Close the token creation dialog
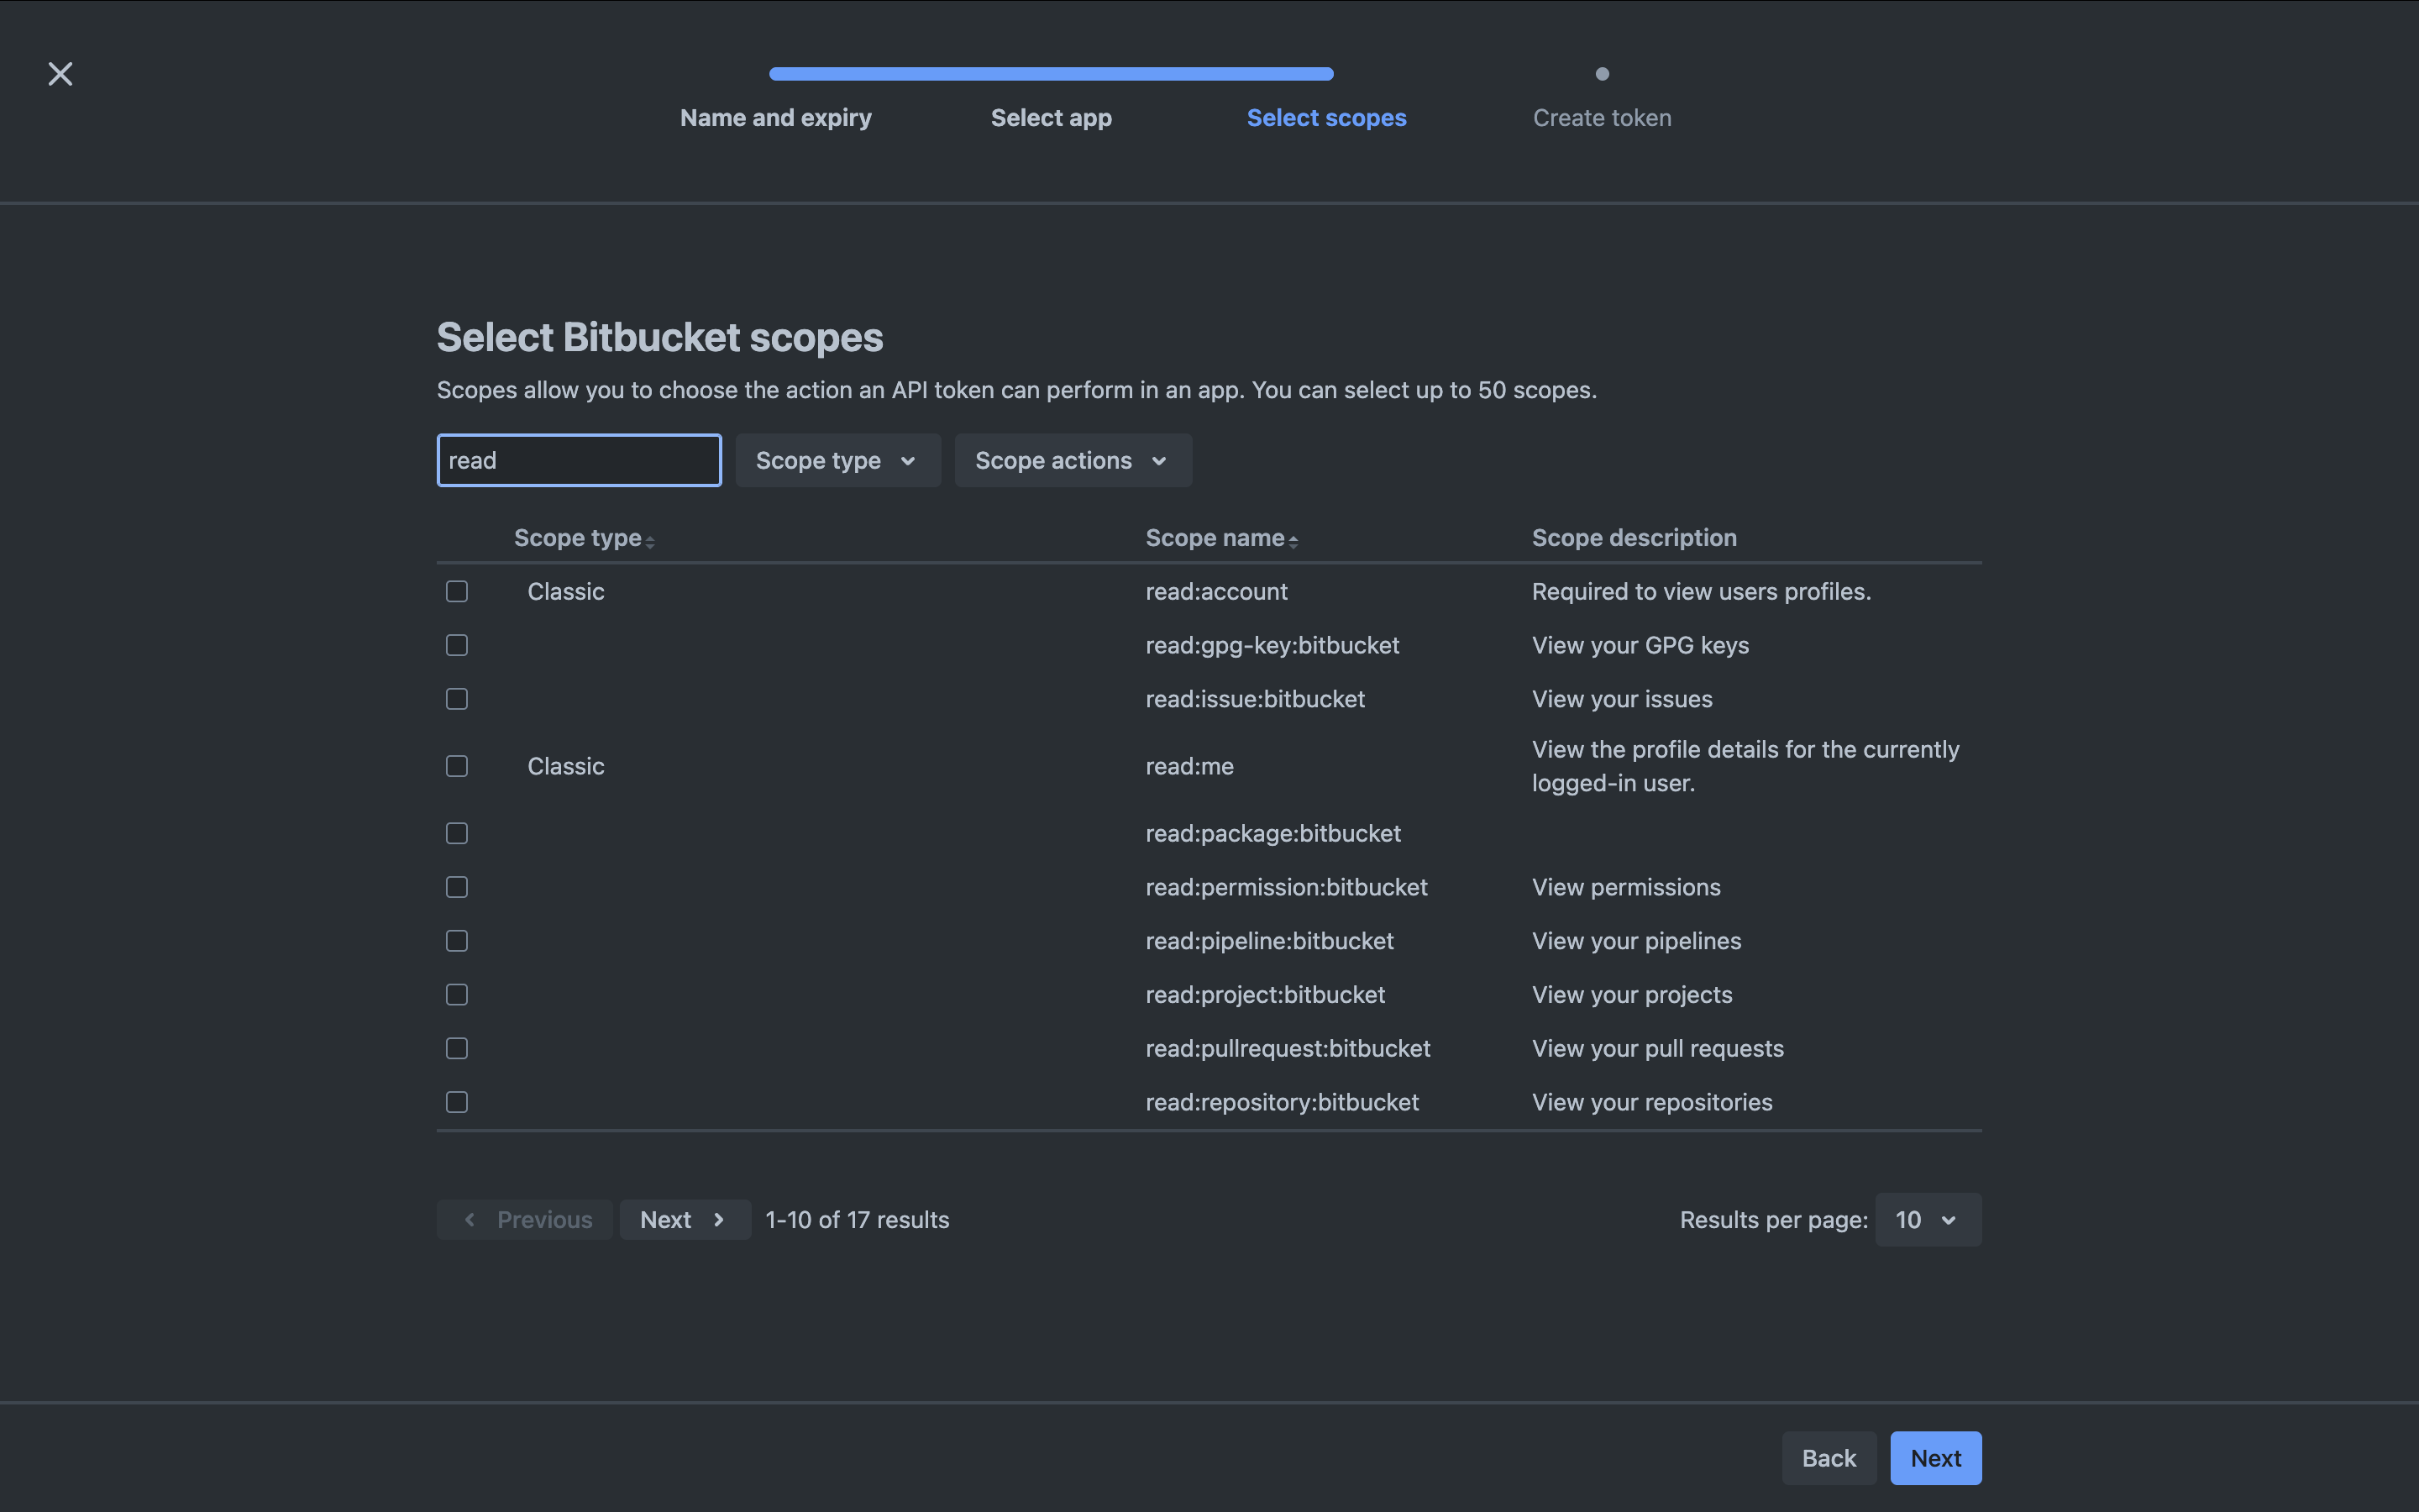Screen dimensions: 2419x1512 (60, 73)
